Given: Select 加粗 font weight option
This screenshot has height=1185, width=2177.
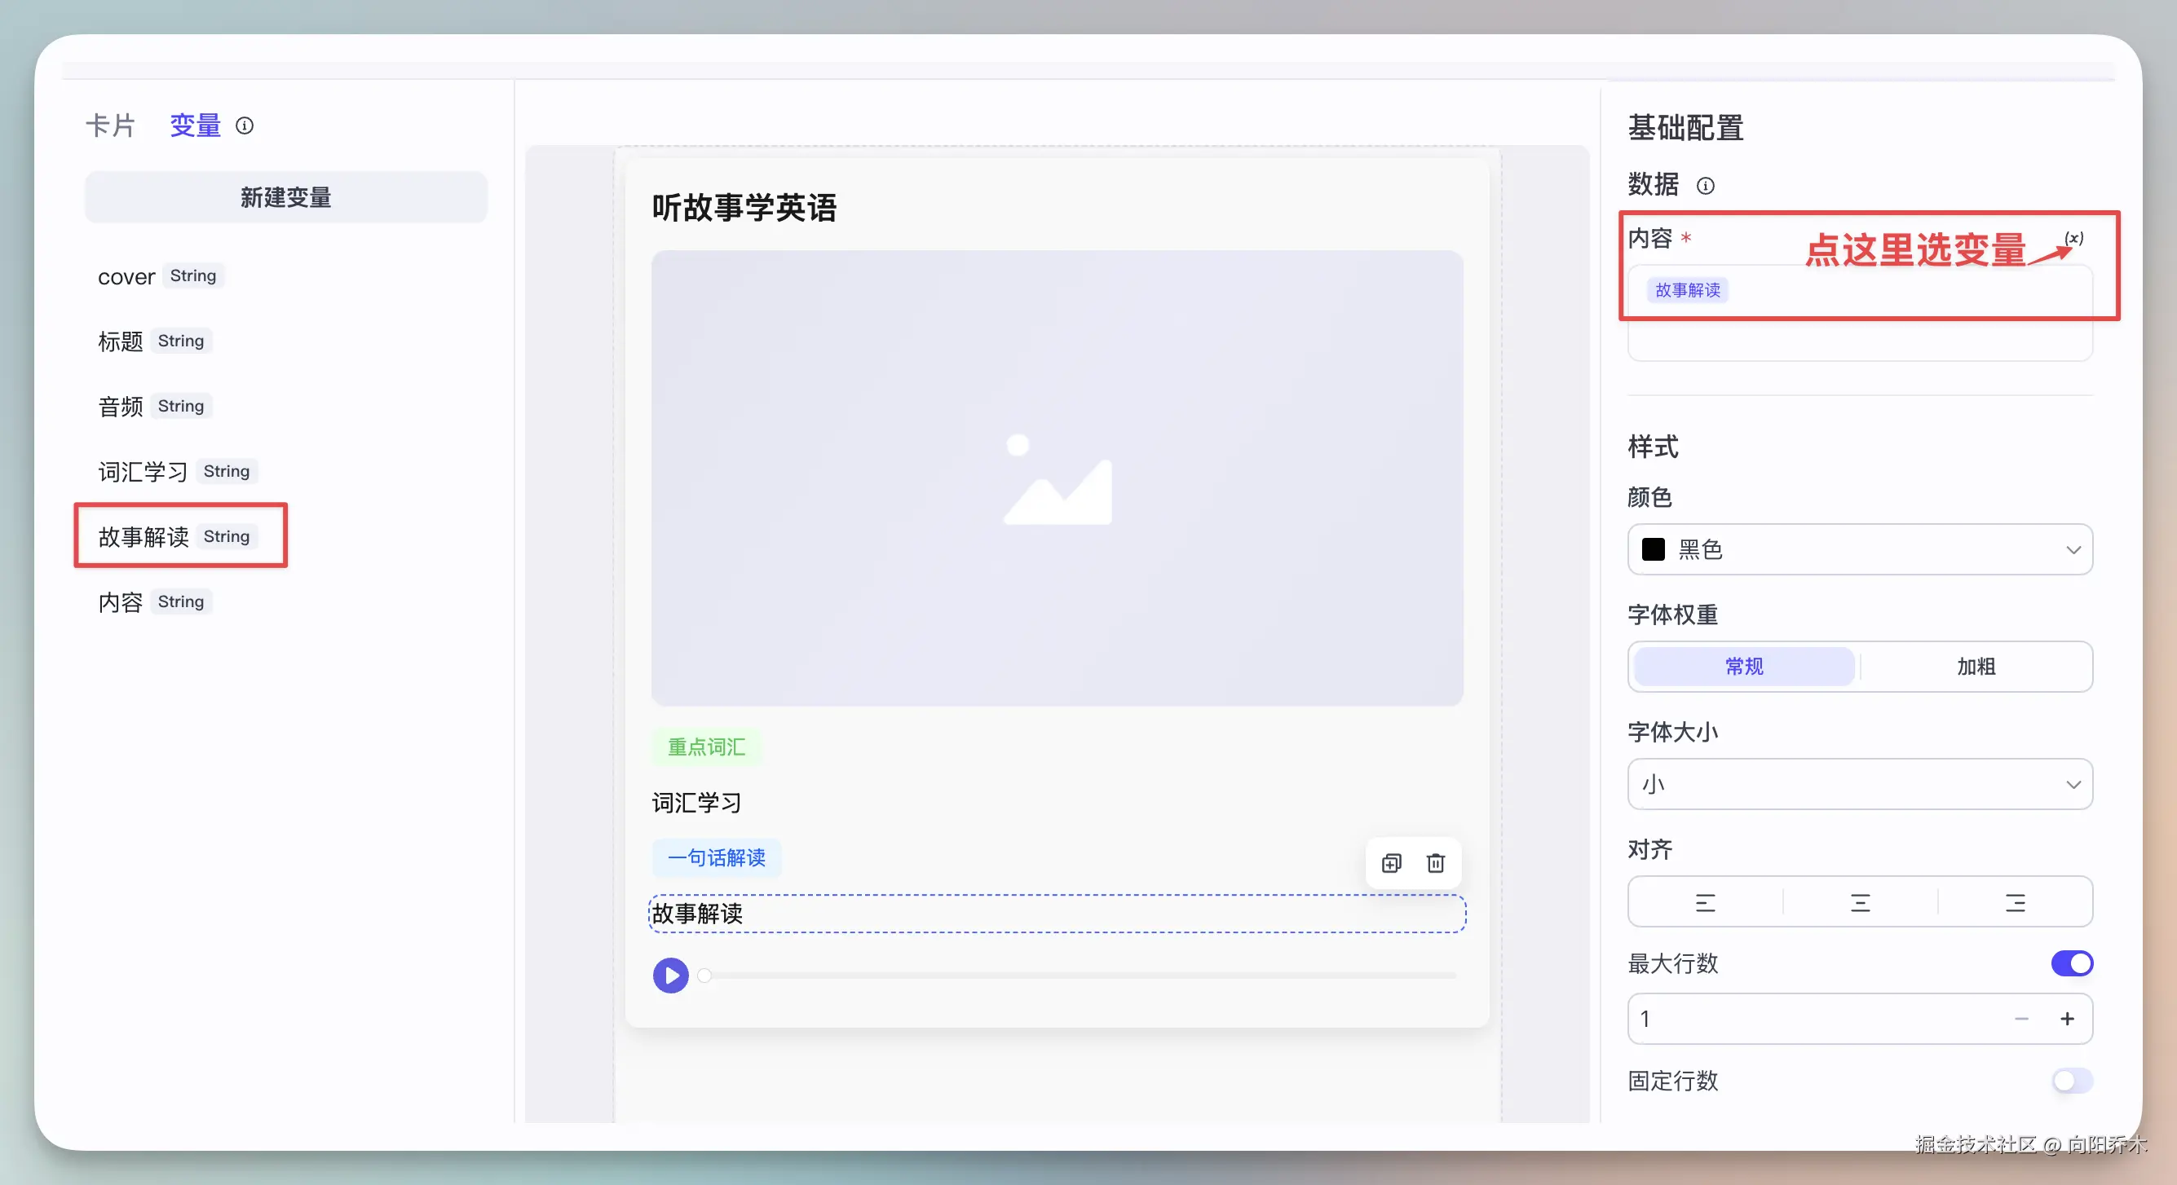Looking at the screenshot, I should click(1975, 667).
